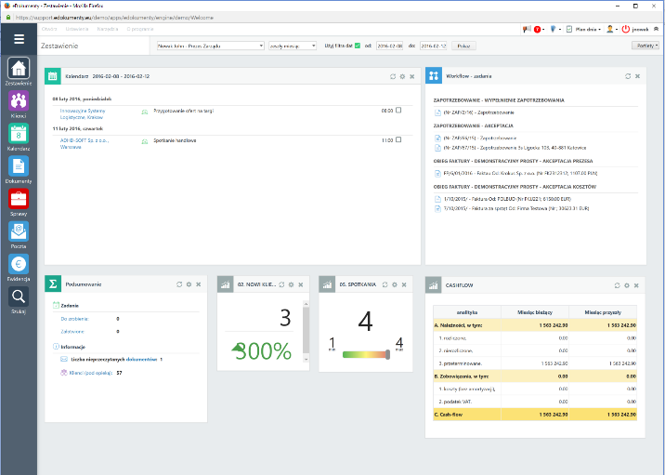This screenshot has height=475, width=665.
Task: Go to Dokumenty in the sidebar
Action: click(x=19, y=167)
